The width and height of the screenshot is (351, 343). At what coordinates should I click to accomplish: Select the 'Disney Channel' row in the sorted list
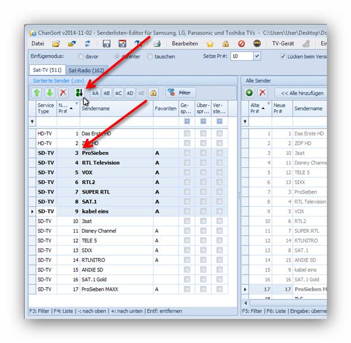tap(129, 231)
